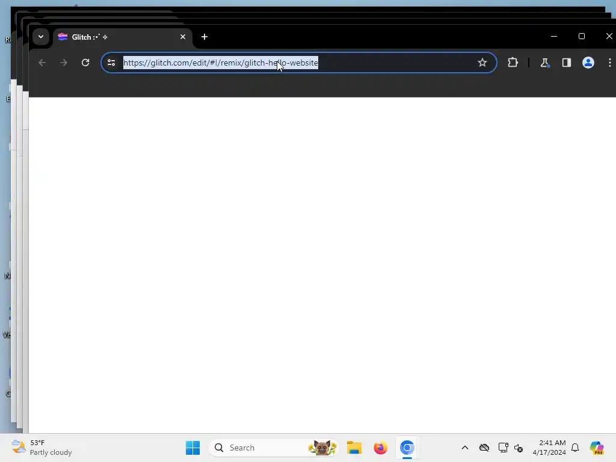616x462 pixels.
Task: Open the weather widget showing 53°F
Action: [x=42, y=448]
